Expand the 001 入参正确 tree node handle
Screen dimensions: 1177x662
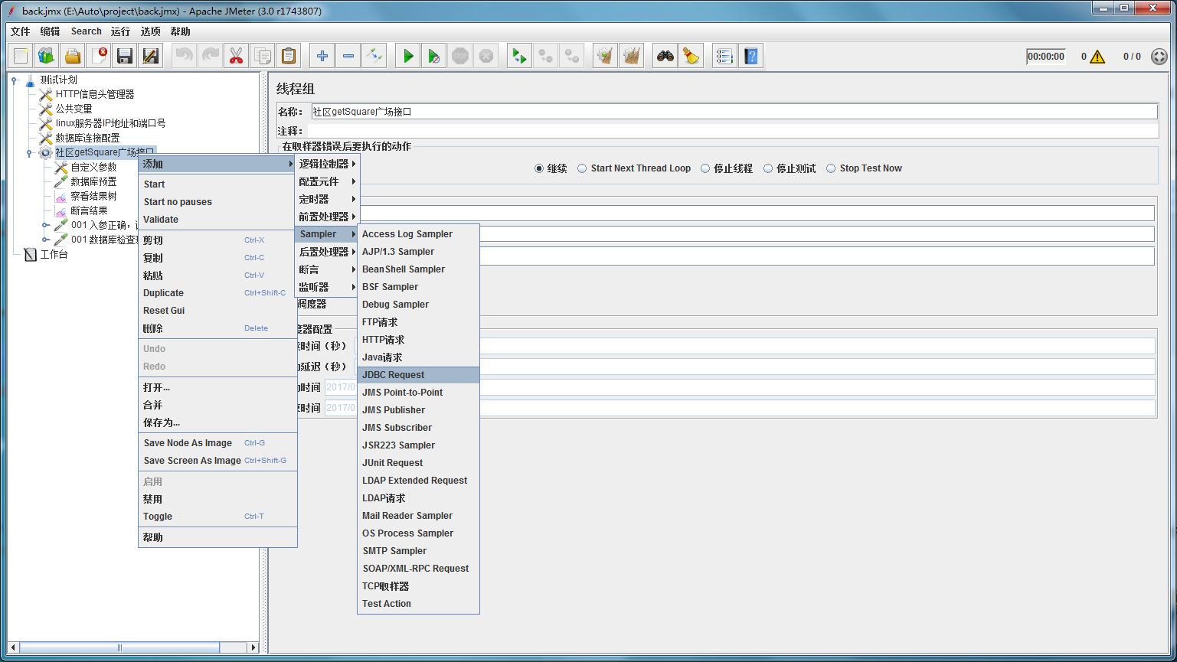click(45, 225)
